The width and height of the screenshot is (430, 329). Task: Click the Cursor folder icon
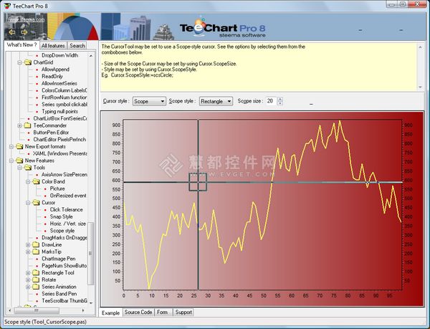[37, 203]
